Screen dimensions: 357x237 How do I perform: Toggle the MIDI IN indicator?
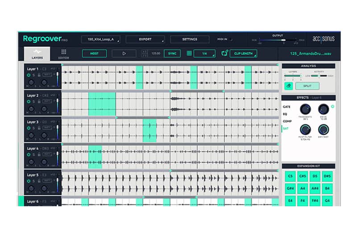pyautogui.click(x=231, y=39)
